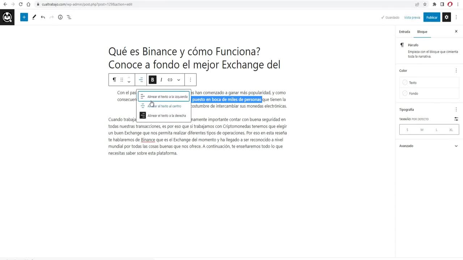
Task: Click the browser address bar URL
Action: pyautogui.click(x=87, y=4)
